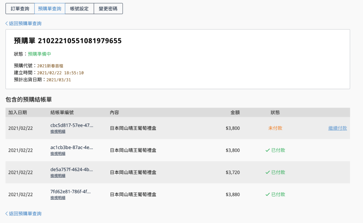Click the top 返回預購單查詢 back link

23,23
